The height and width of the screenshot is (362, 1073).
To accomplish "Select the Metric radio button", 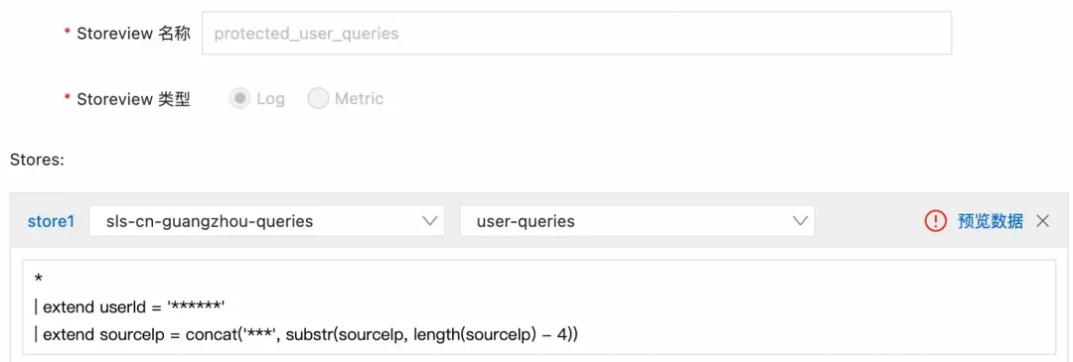I will pos(318,99).
